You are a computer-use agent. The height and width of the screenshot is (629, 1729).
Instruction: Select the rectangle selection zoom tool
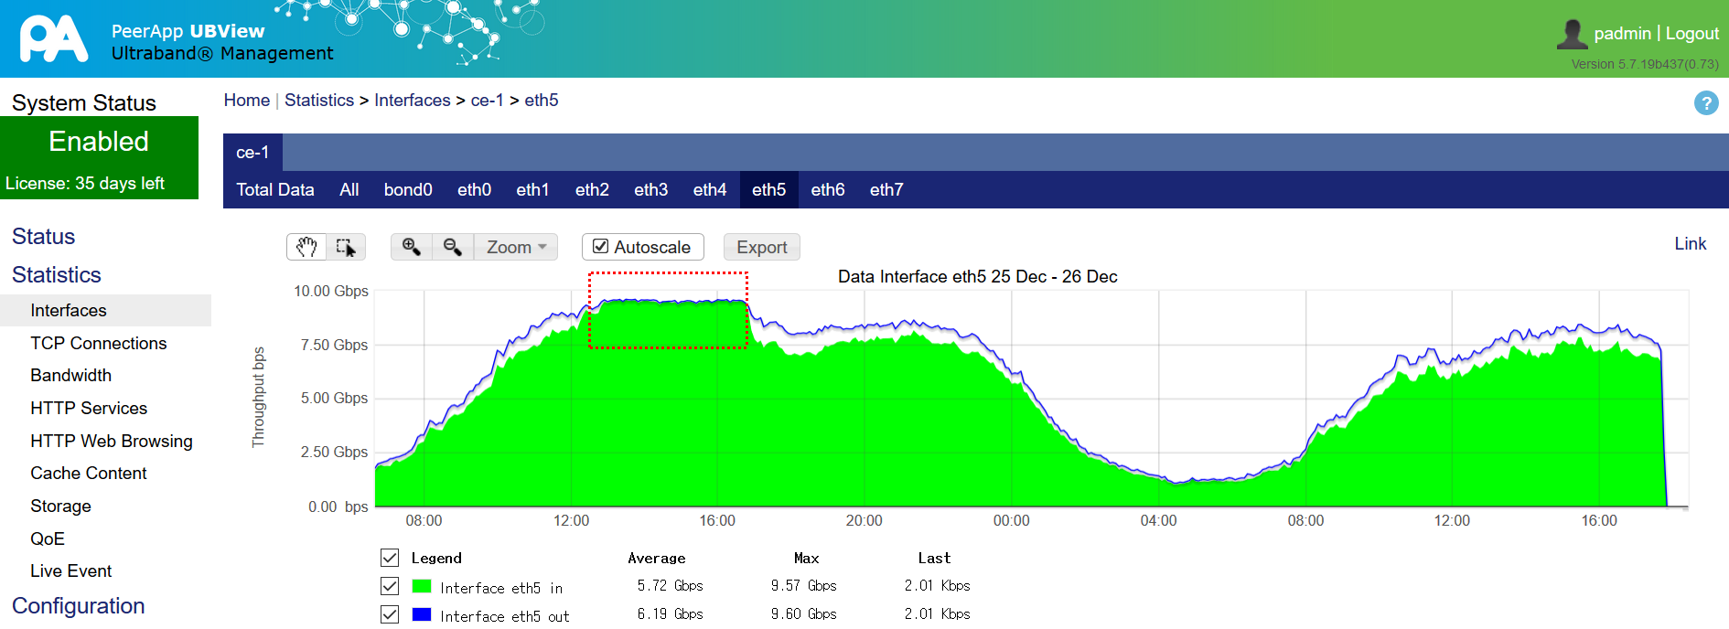click(346, 247)
